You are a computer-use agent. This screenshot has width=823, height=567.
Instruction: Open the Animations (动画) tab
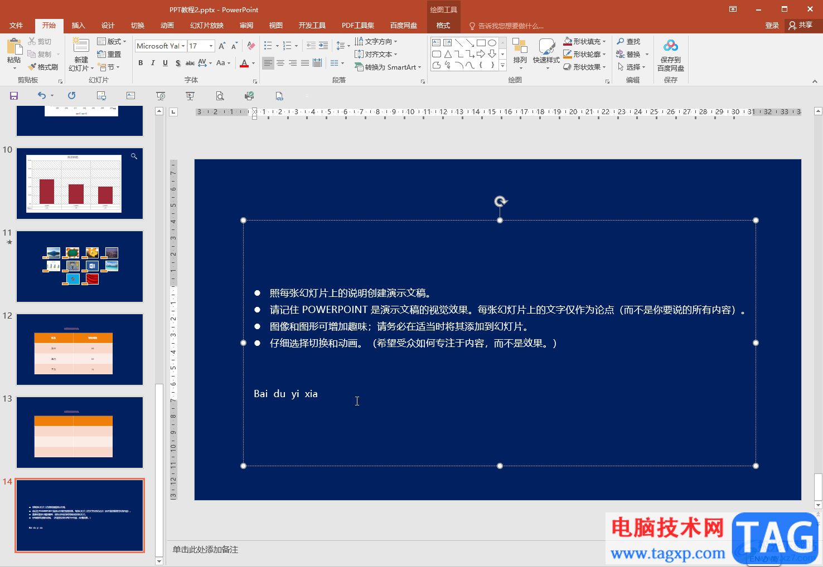coord(167,26)
